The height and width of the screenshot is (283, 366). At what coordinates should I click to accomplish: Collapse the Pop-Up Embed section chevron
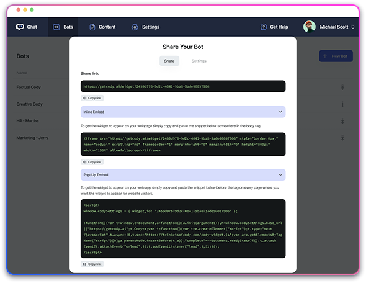[280, 174]
